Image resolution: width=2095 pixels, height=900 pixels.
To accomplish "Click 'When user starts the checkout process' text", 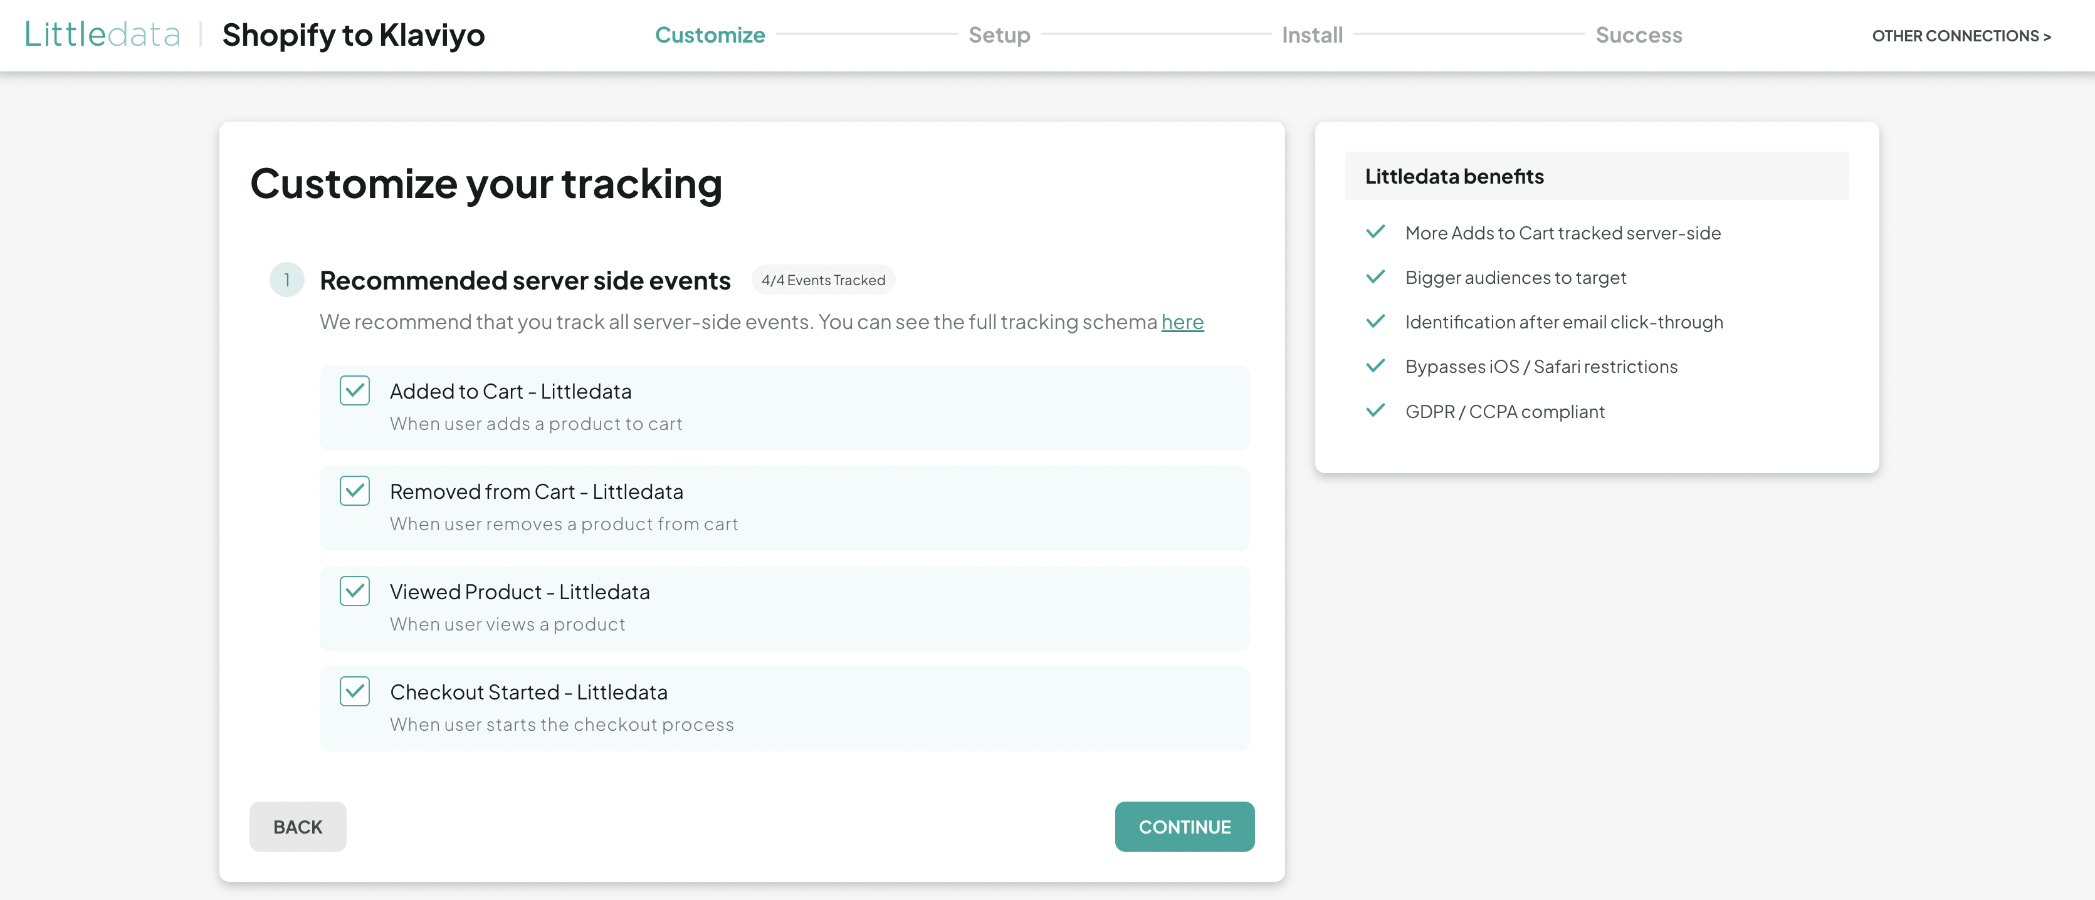I will point(562,725).
